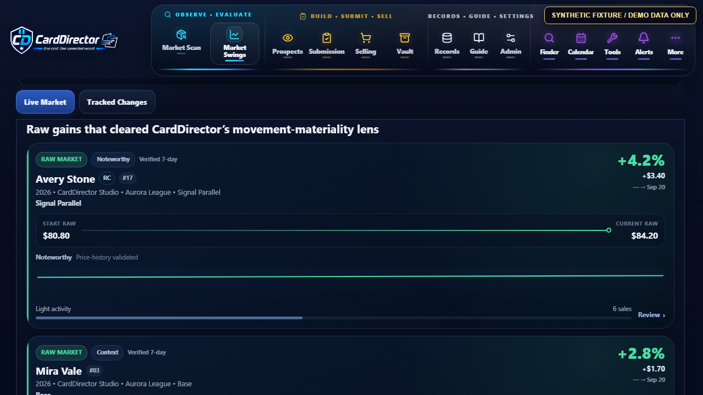Select the Market Swings chart icon
Screen dimensions: 703x395
(x=235, y=35)
